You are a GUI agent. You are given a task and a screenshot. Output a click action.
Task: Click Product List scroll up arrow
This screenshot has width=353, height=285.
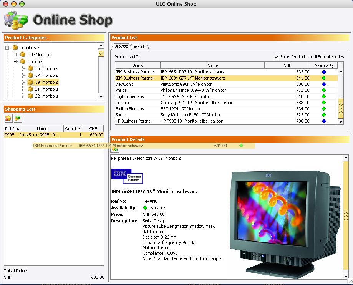[341, 72]
